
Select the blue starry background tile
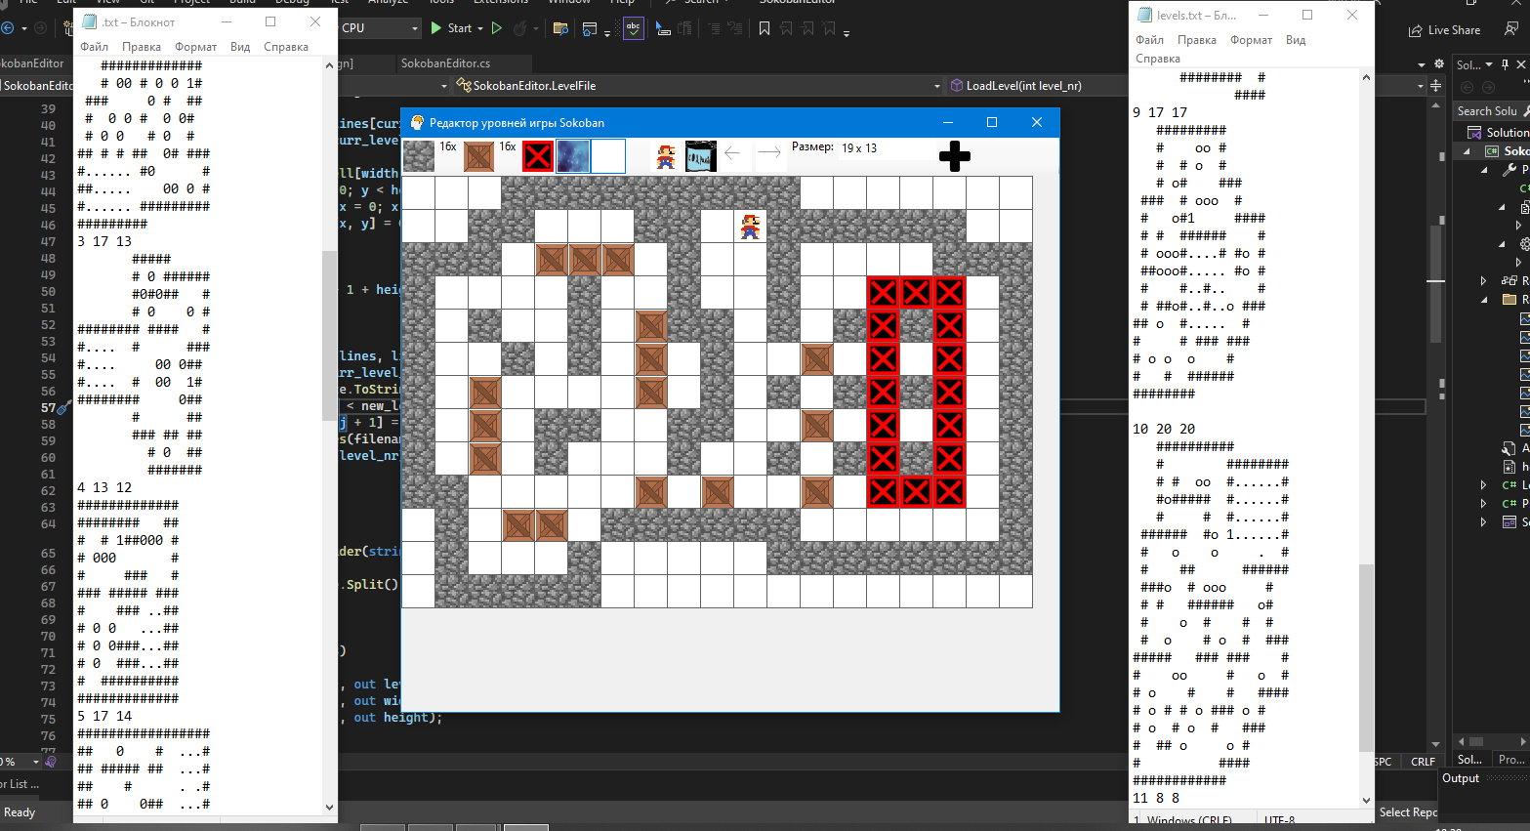tap(573, 156)
